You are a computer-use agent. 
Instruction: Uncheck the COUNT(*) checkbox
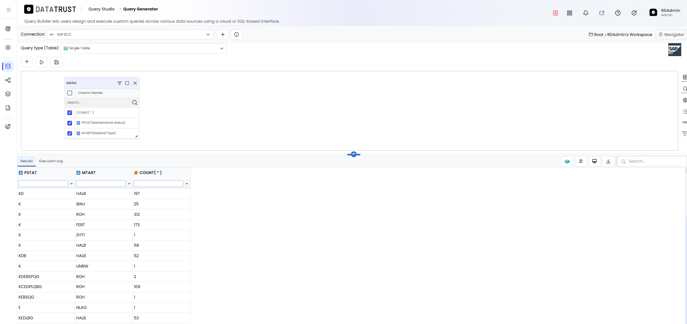coord(70,113)
